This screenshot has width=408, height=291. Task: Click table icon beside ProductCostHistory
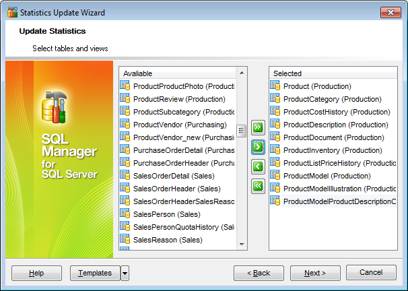coord(275,111)
